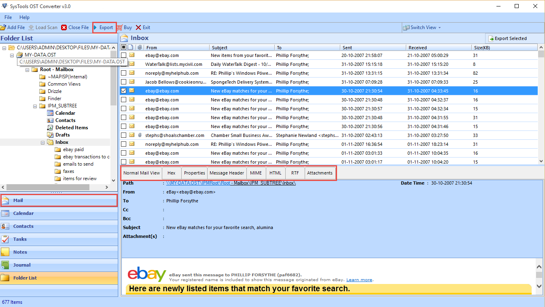Click the Close File red icon
545x307 pixels.
pyautogui.click(x=64, y=27)
